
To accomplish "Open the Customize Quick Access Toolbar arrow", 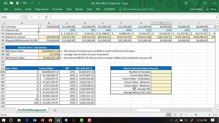I will 39,3.
